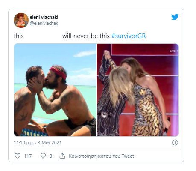The width and height of the screenshot is (196, 171).
Task: Click the 117 likes count
Action: pos(28,156)
